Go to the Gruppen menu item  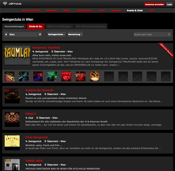[116, 11]
